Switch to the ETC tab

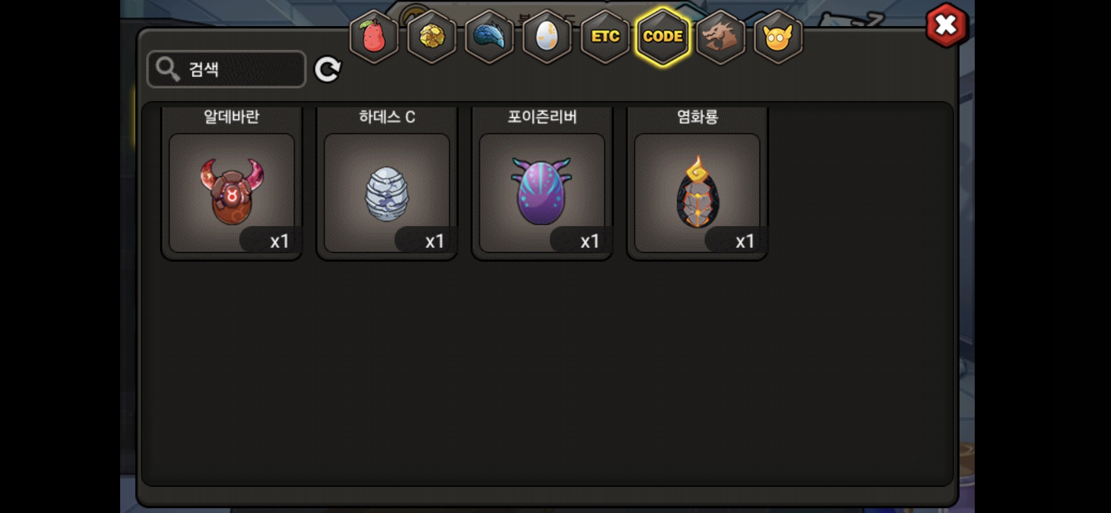point(605,37)
